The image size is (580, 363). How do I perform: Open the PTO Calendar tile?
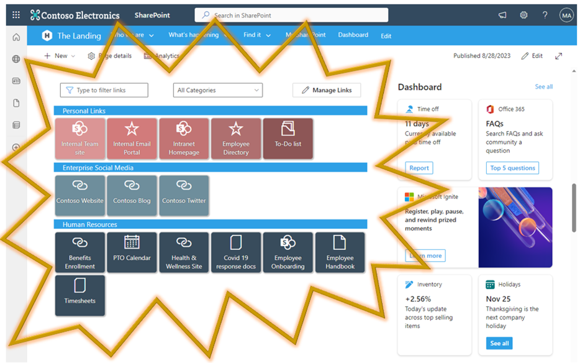point(132,252)
